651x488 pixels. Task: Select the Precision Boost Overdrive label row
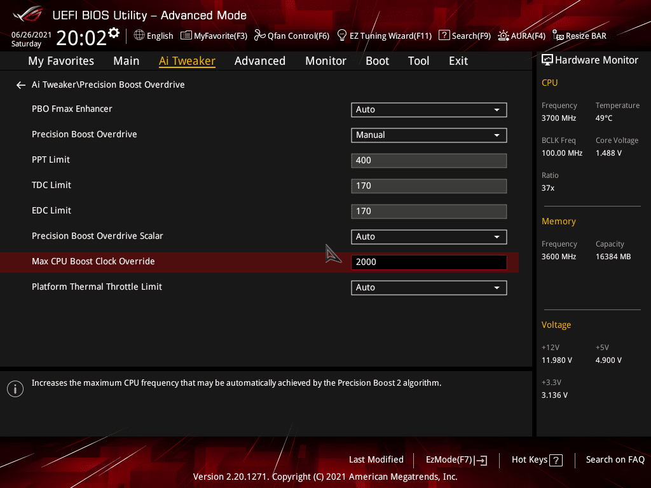[x=85, y=134]
